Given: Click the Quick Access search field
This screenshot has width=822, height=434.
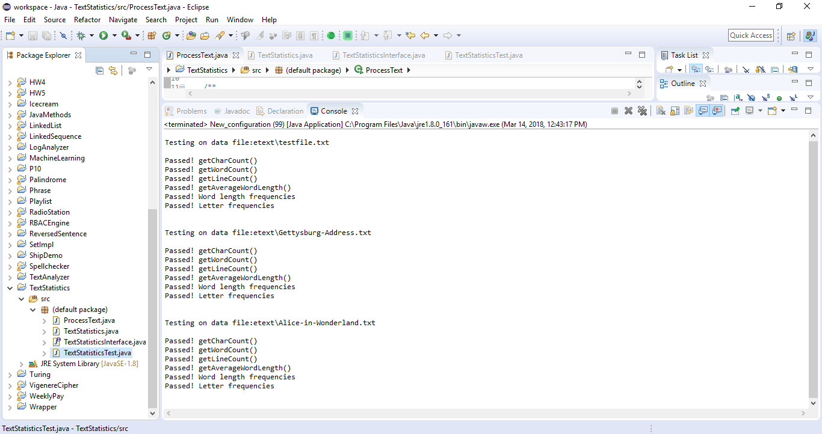Looking at the screenshot, I should (751, 35).
